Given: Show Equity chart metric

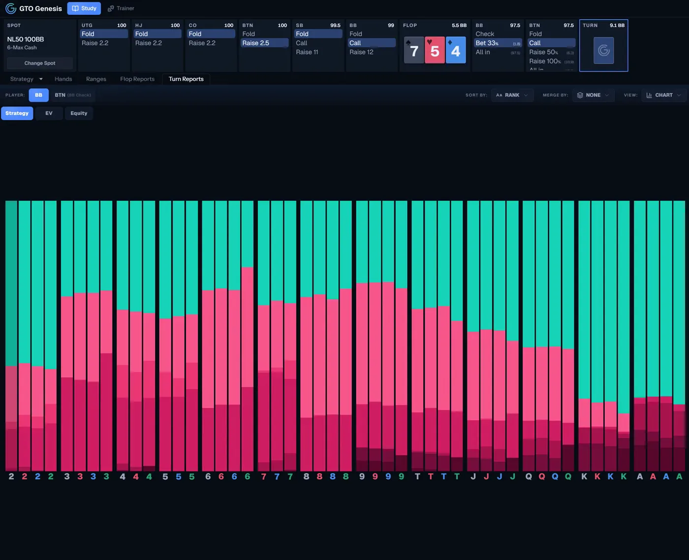Looking at the screenshot, I should coord(79,113).
